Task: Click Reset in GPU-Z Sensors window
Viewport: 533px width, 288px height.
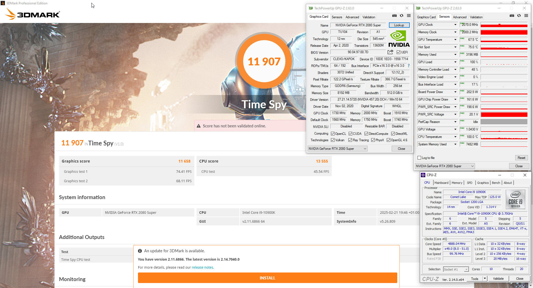Action: [x=521, y=158]
